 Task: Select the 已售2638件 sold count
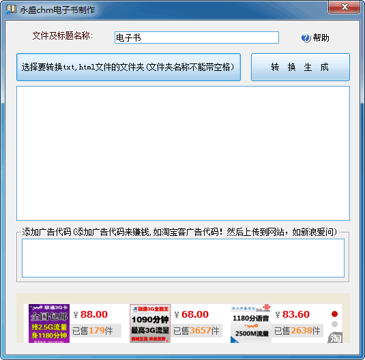(297, 331)
